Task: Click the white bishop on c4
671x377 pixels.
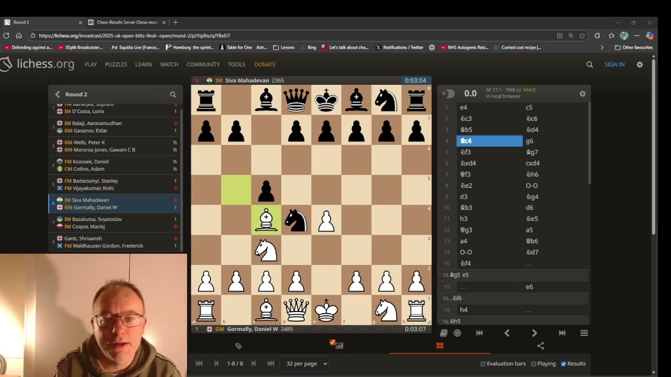Action: (x=266, y=219)
